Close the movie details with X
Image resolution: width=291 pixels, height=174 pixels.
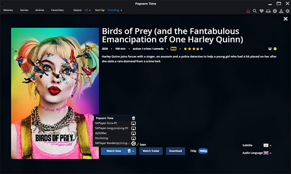[x=286, y=19]
